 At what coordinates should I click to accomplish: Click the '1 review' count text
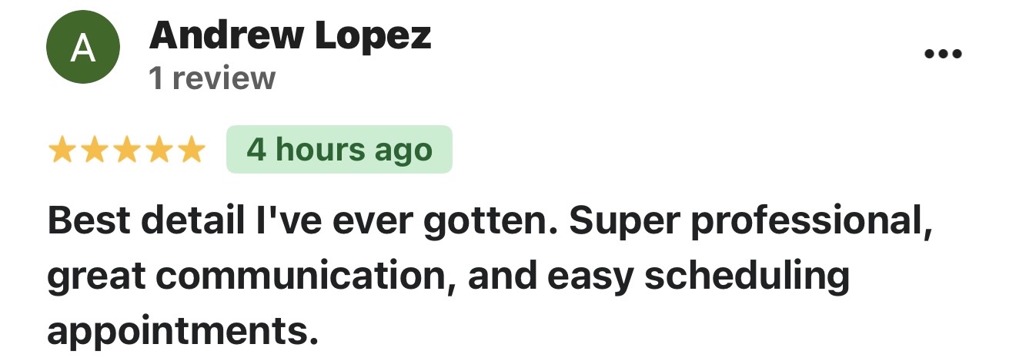click(212, 78)
